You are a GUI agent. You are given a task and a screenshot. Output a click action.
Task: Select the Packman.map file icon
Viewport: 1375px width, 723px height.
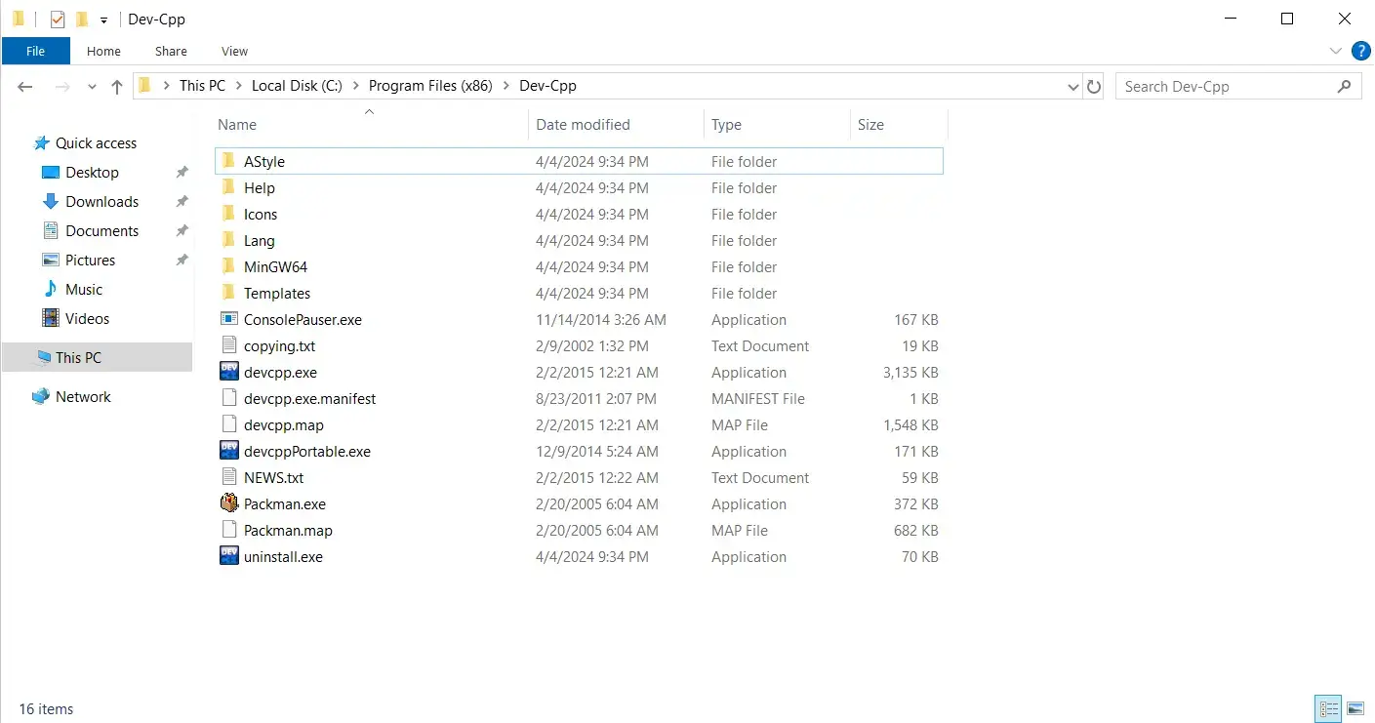229,530
